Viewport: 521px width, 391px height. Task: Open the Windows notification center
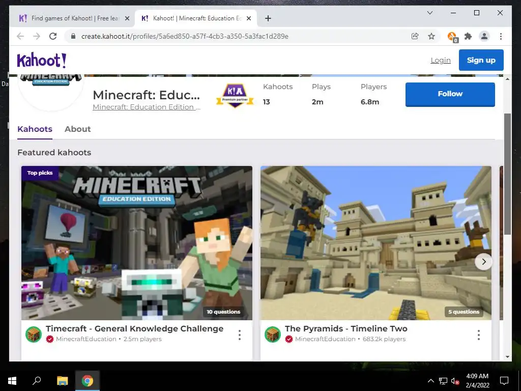pyautogui.click(x=504, y=381)
